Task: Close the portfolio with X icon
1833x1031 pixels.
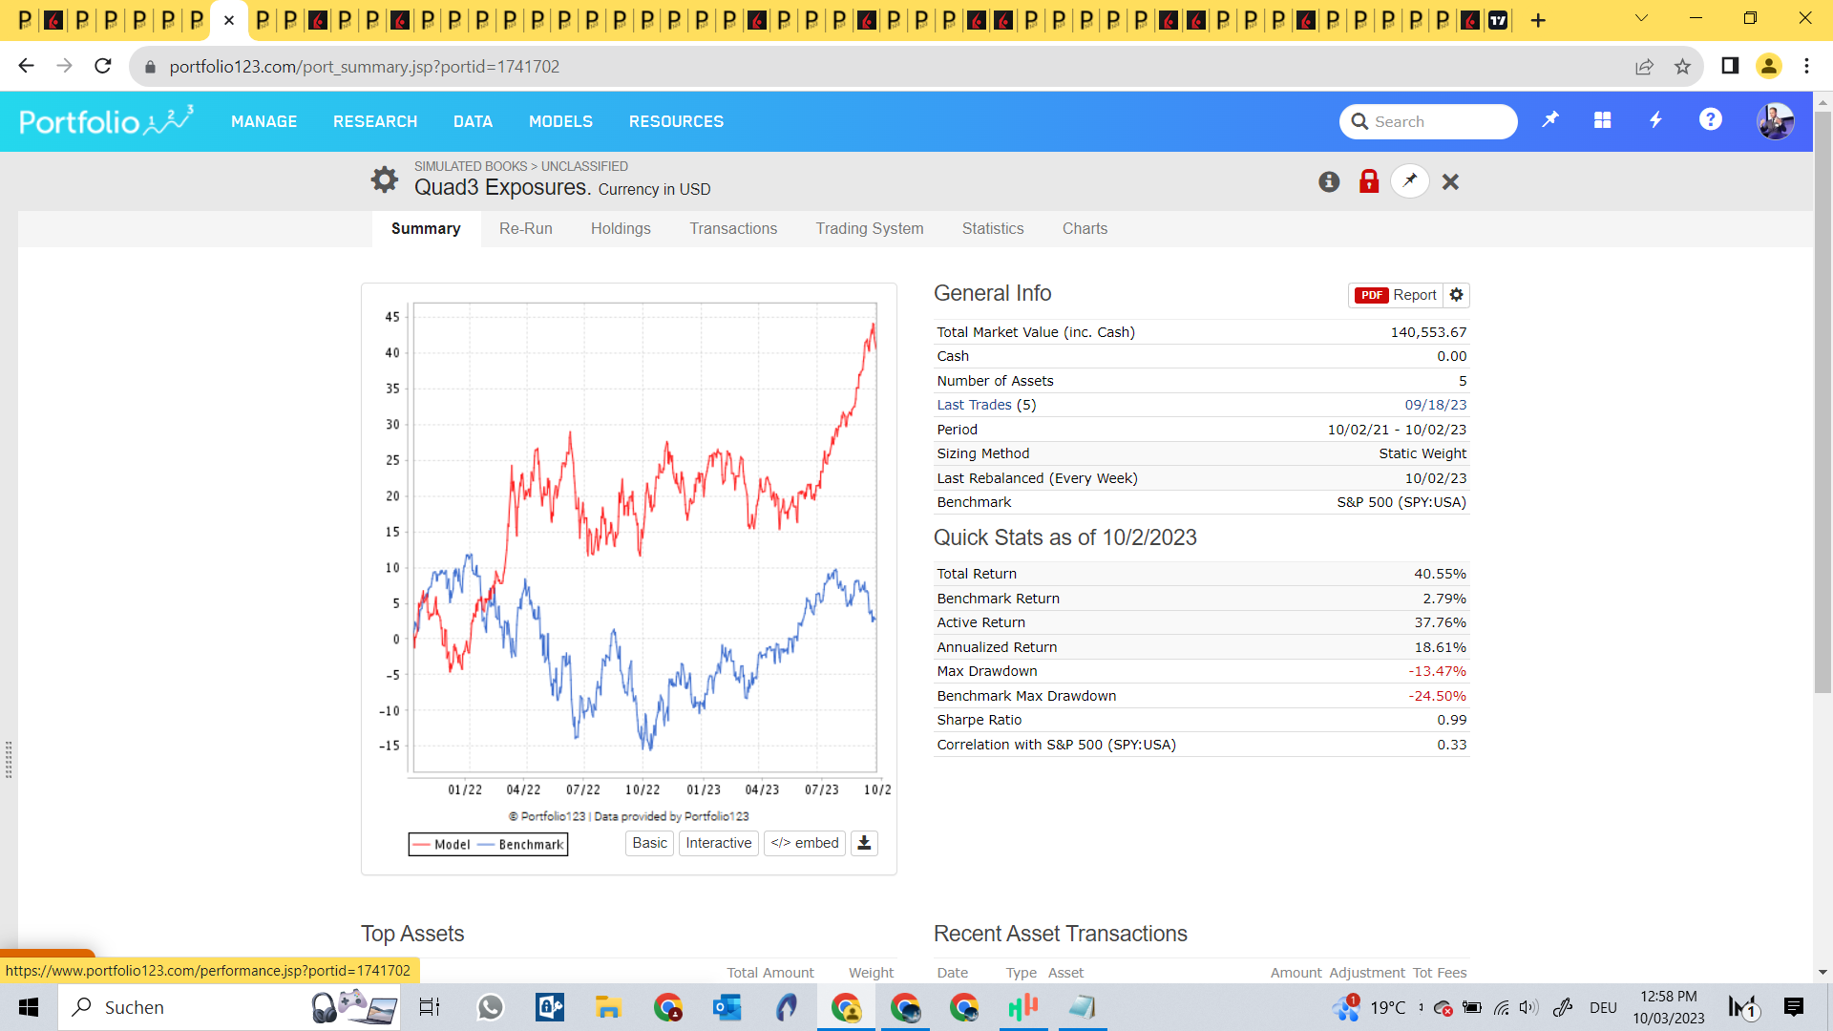Action: [1450, 181]
